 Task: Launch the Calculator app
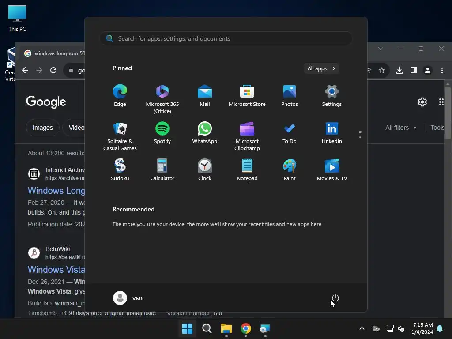point(162,170)
